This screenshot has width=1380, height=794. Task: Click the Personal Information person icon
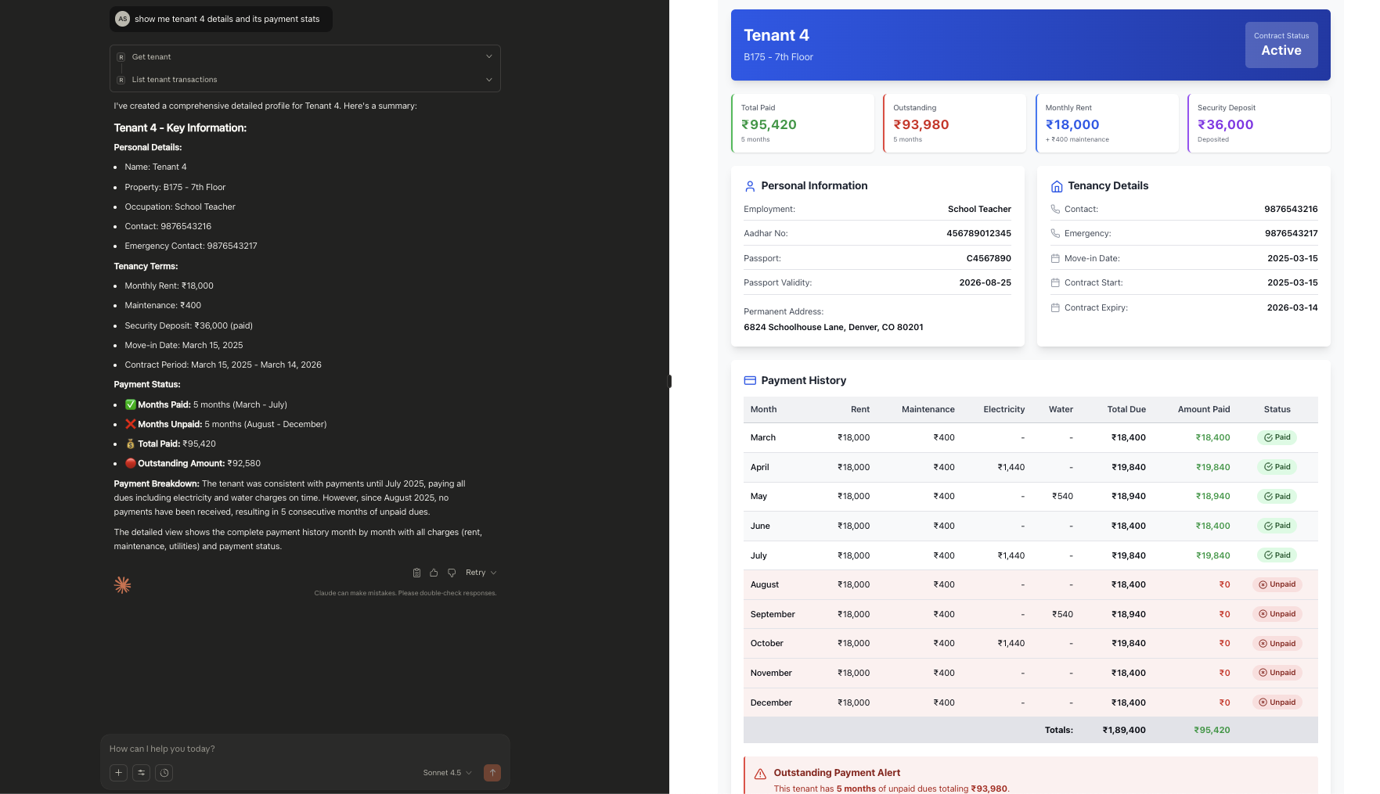[750, 185]
